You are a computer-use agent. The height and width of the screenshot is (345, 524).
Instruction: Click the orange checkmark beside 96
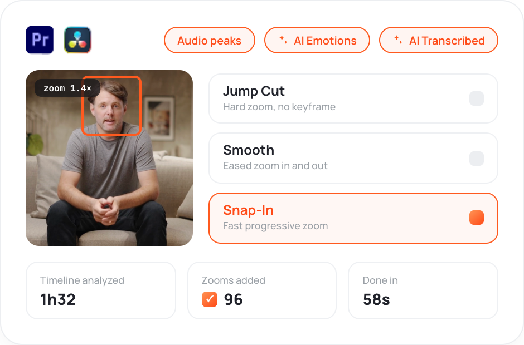click(x=210, y=299)
